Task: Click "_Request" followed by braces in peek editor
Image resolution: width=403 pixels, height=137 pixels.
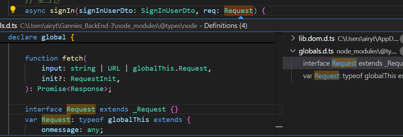Action: (x=149, y=109)
